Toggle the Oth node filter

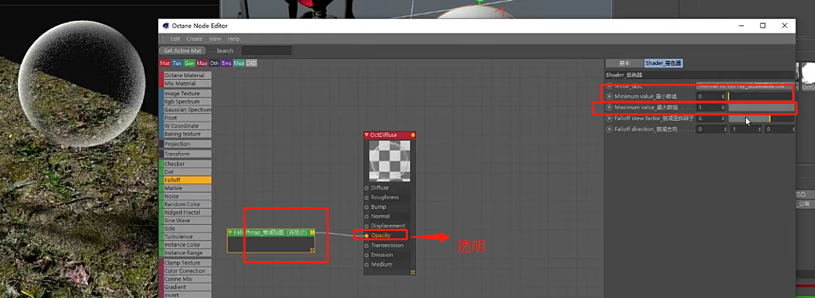coord(215,63)
